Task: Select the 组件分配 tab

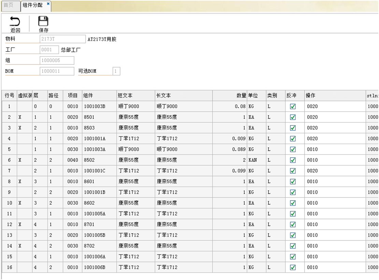Action: (32, 5)
